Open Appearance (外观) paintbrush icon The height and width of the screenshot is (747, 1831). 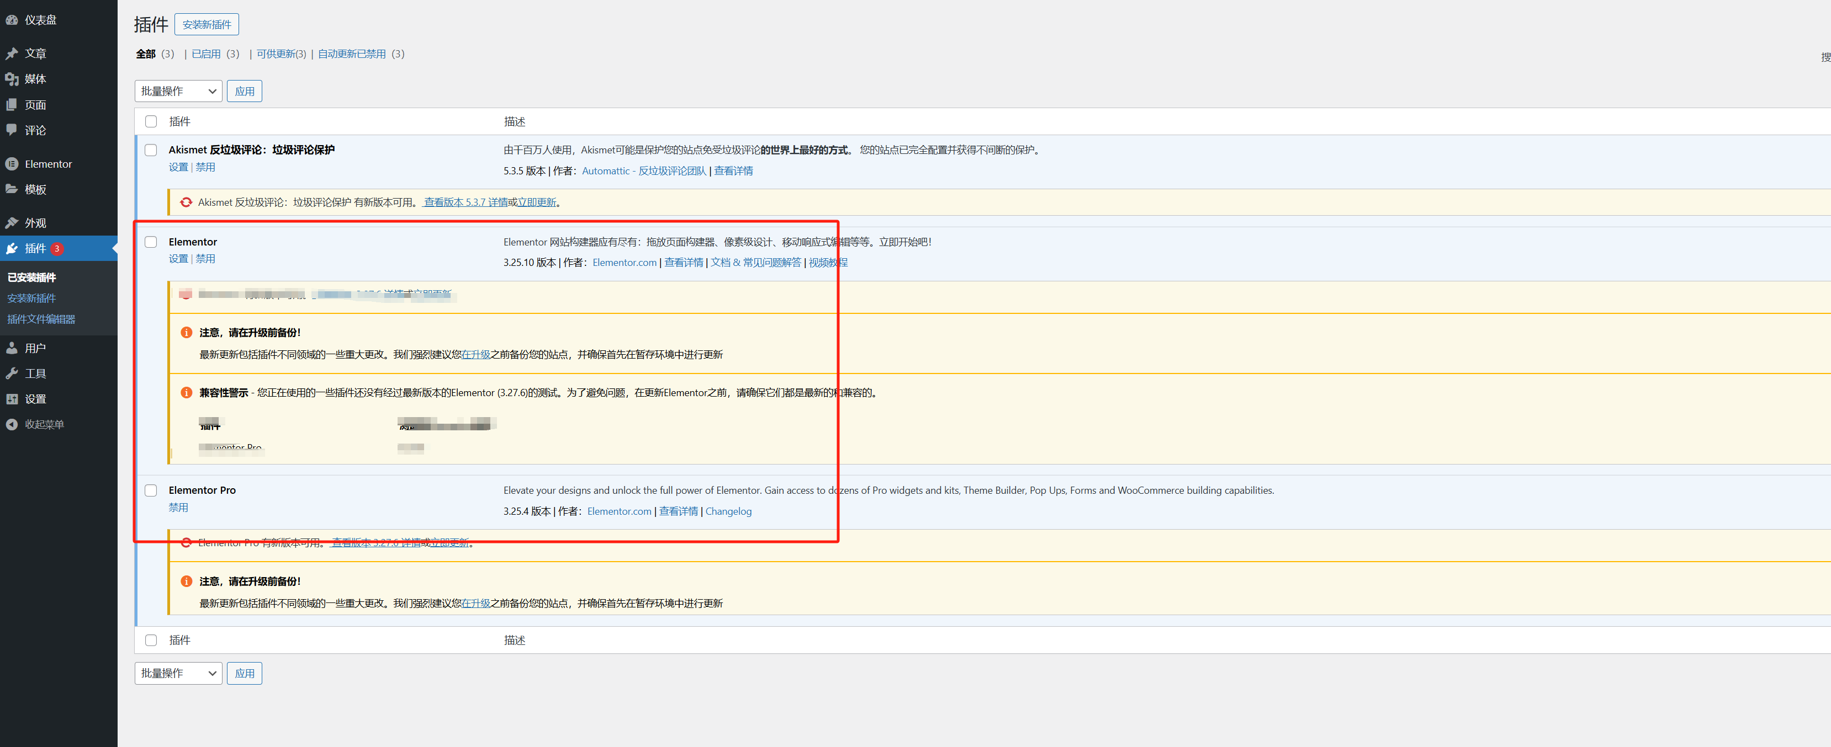click(12, 223)
